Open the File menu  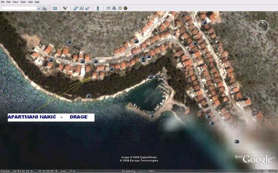point(2,2)
